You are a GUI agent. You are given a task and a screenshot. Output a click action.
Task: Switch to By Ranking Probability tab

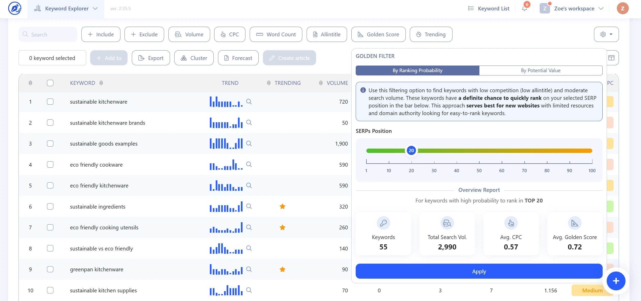[x=417, y=70]
